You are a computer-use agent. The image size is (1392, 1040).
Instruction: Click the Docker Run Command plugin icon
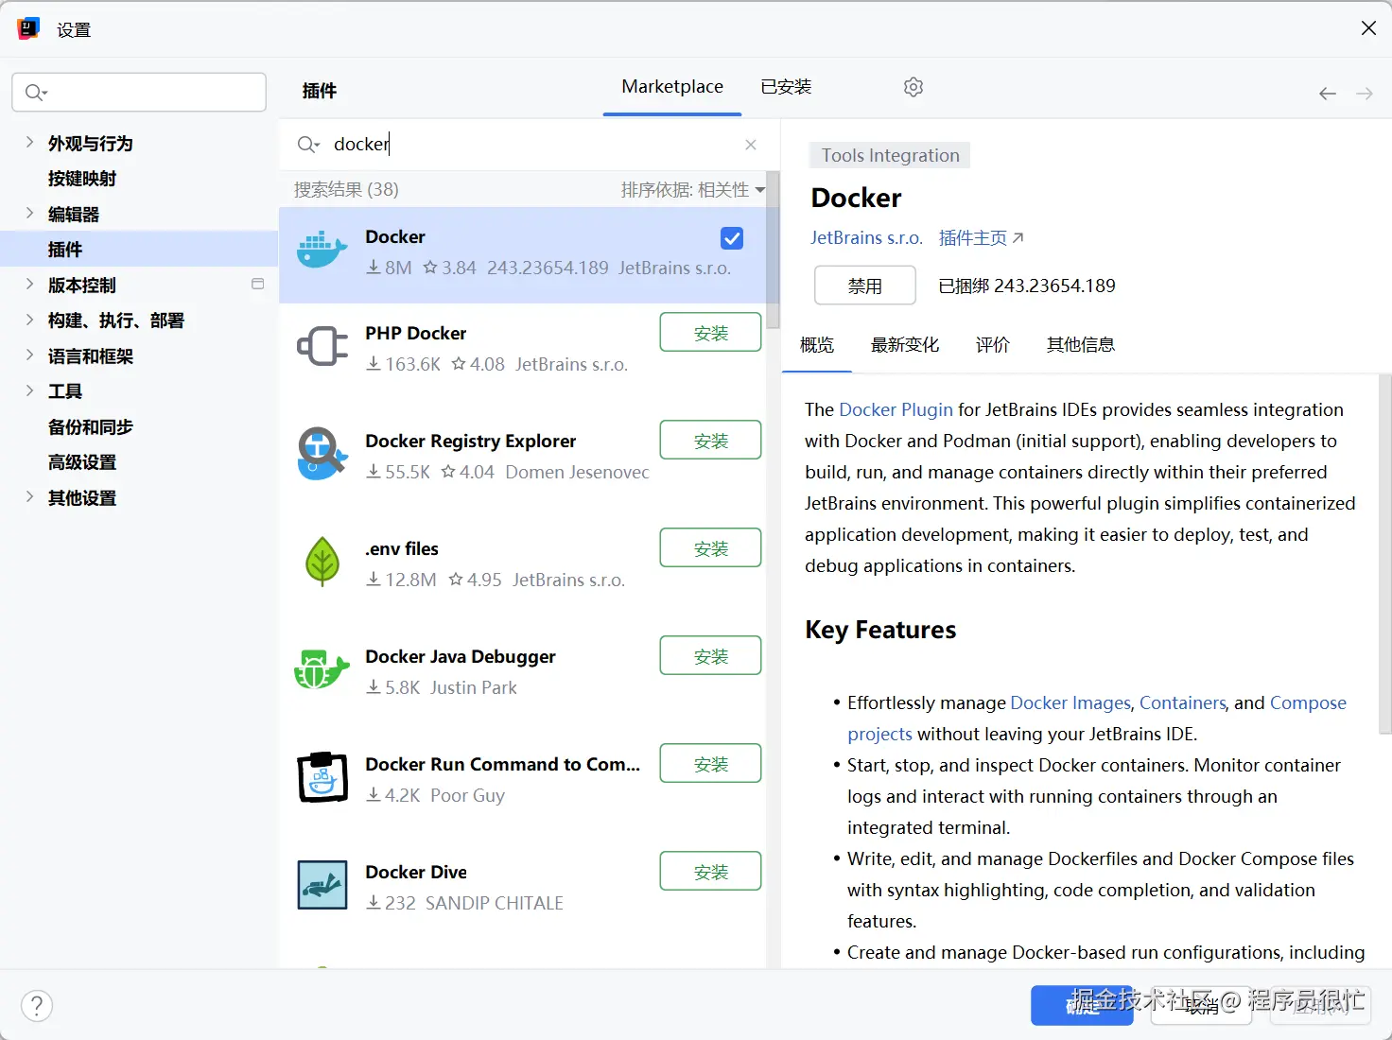coord(322,777)
